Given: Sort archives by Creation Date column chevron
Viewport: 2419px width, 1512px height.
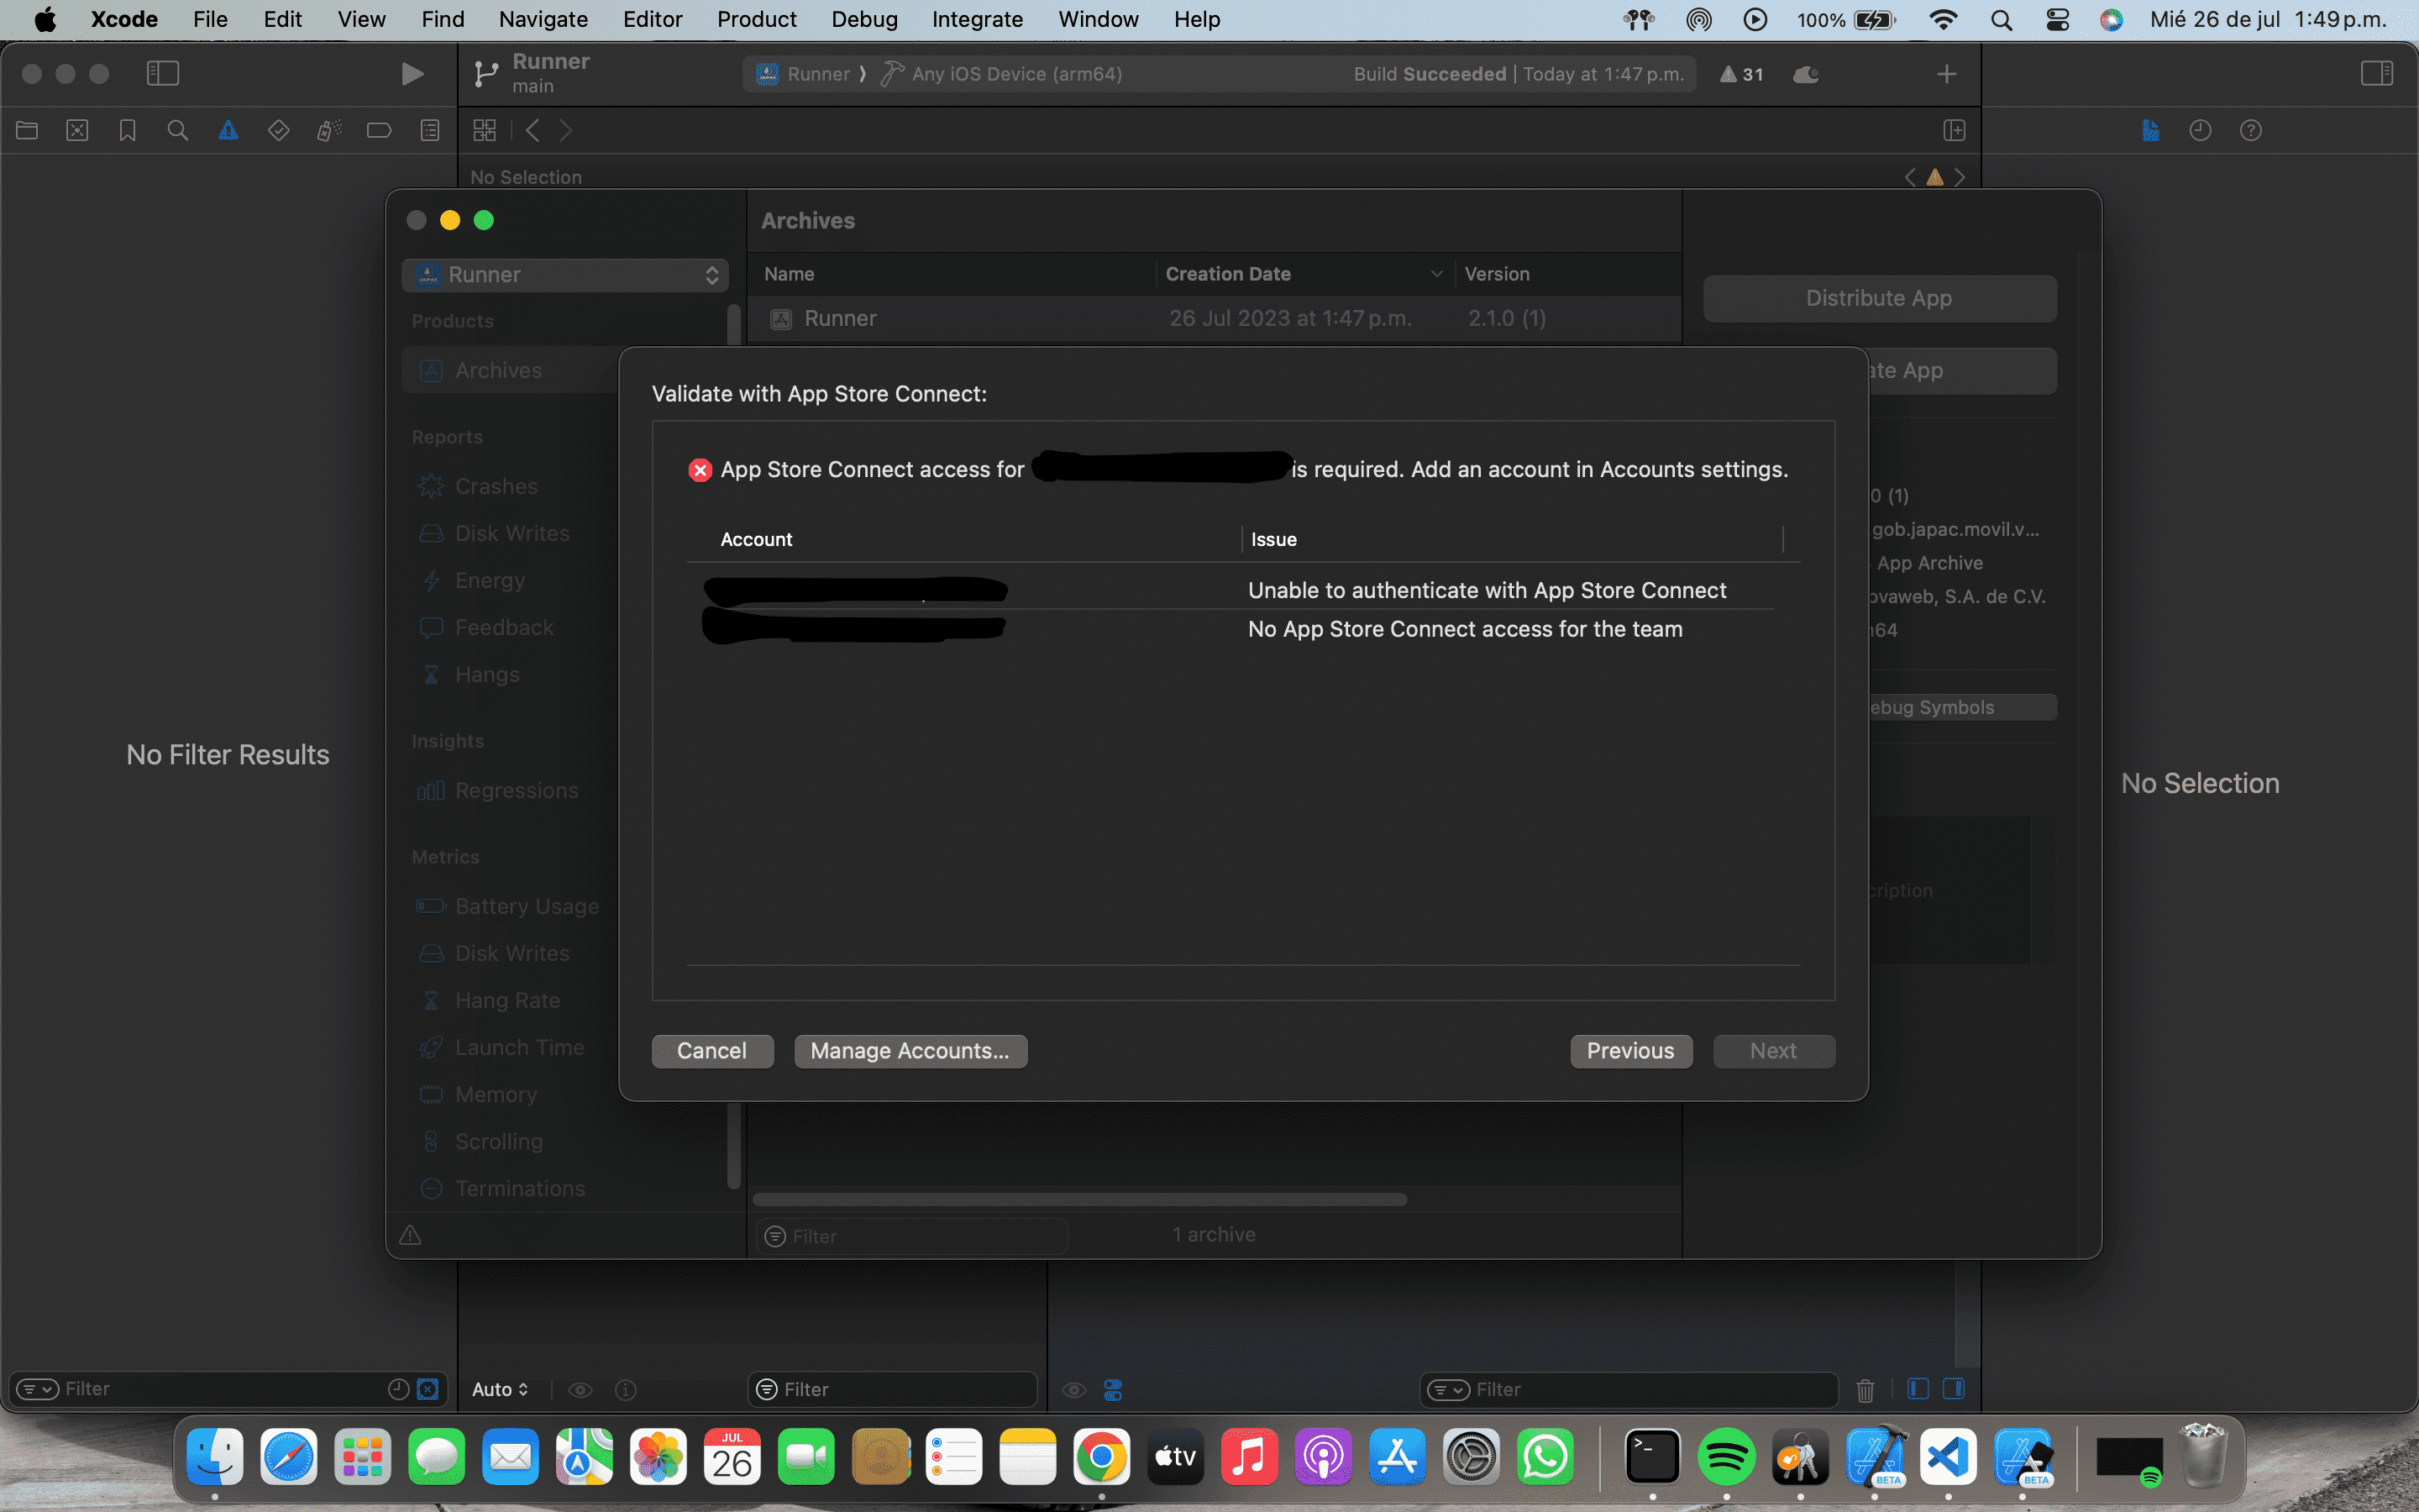Looking at the screenshot, I should point(1436,274).
